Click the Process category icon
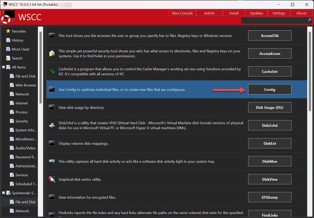This screenshot has height=218, width=314. coord(12,112)
